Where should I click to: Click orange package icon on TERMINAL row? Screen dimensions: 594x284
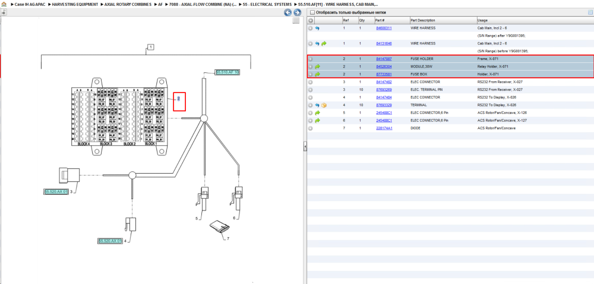pos(324,105)
